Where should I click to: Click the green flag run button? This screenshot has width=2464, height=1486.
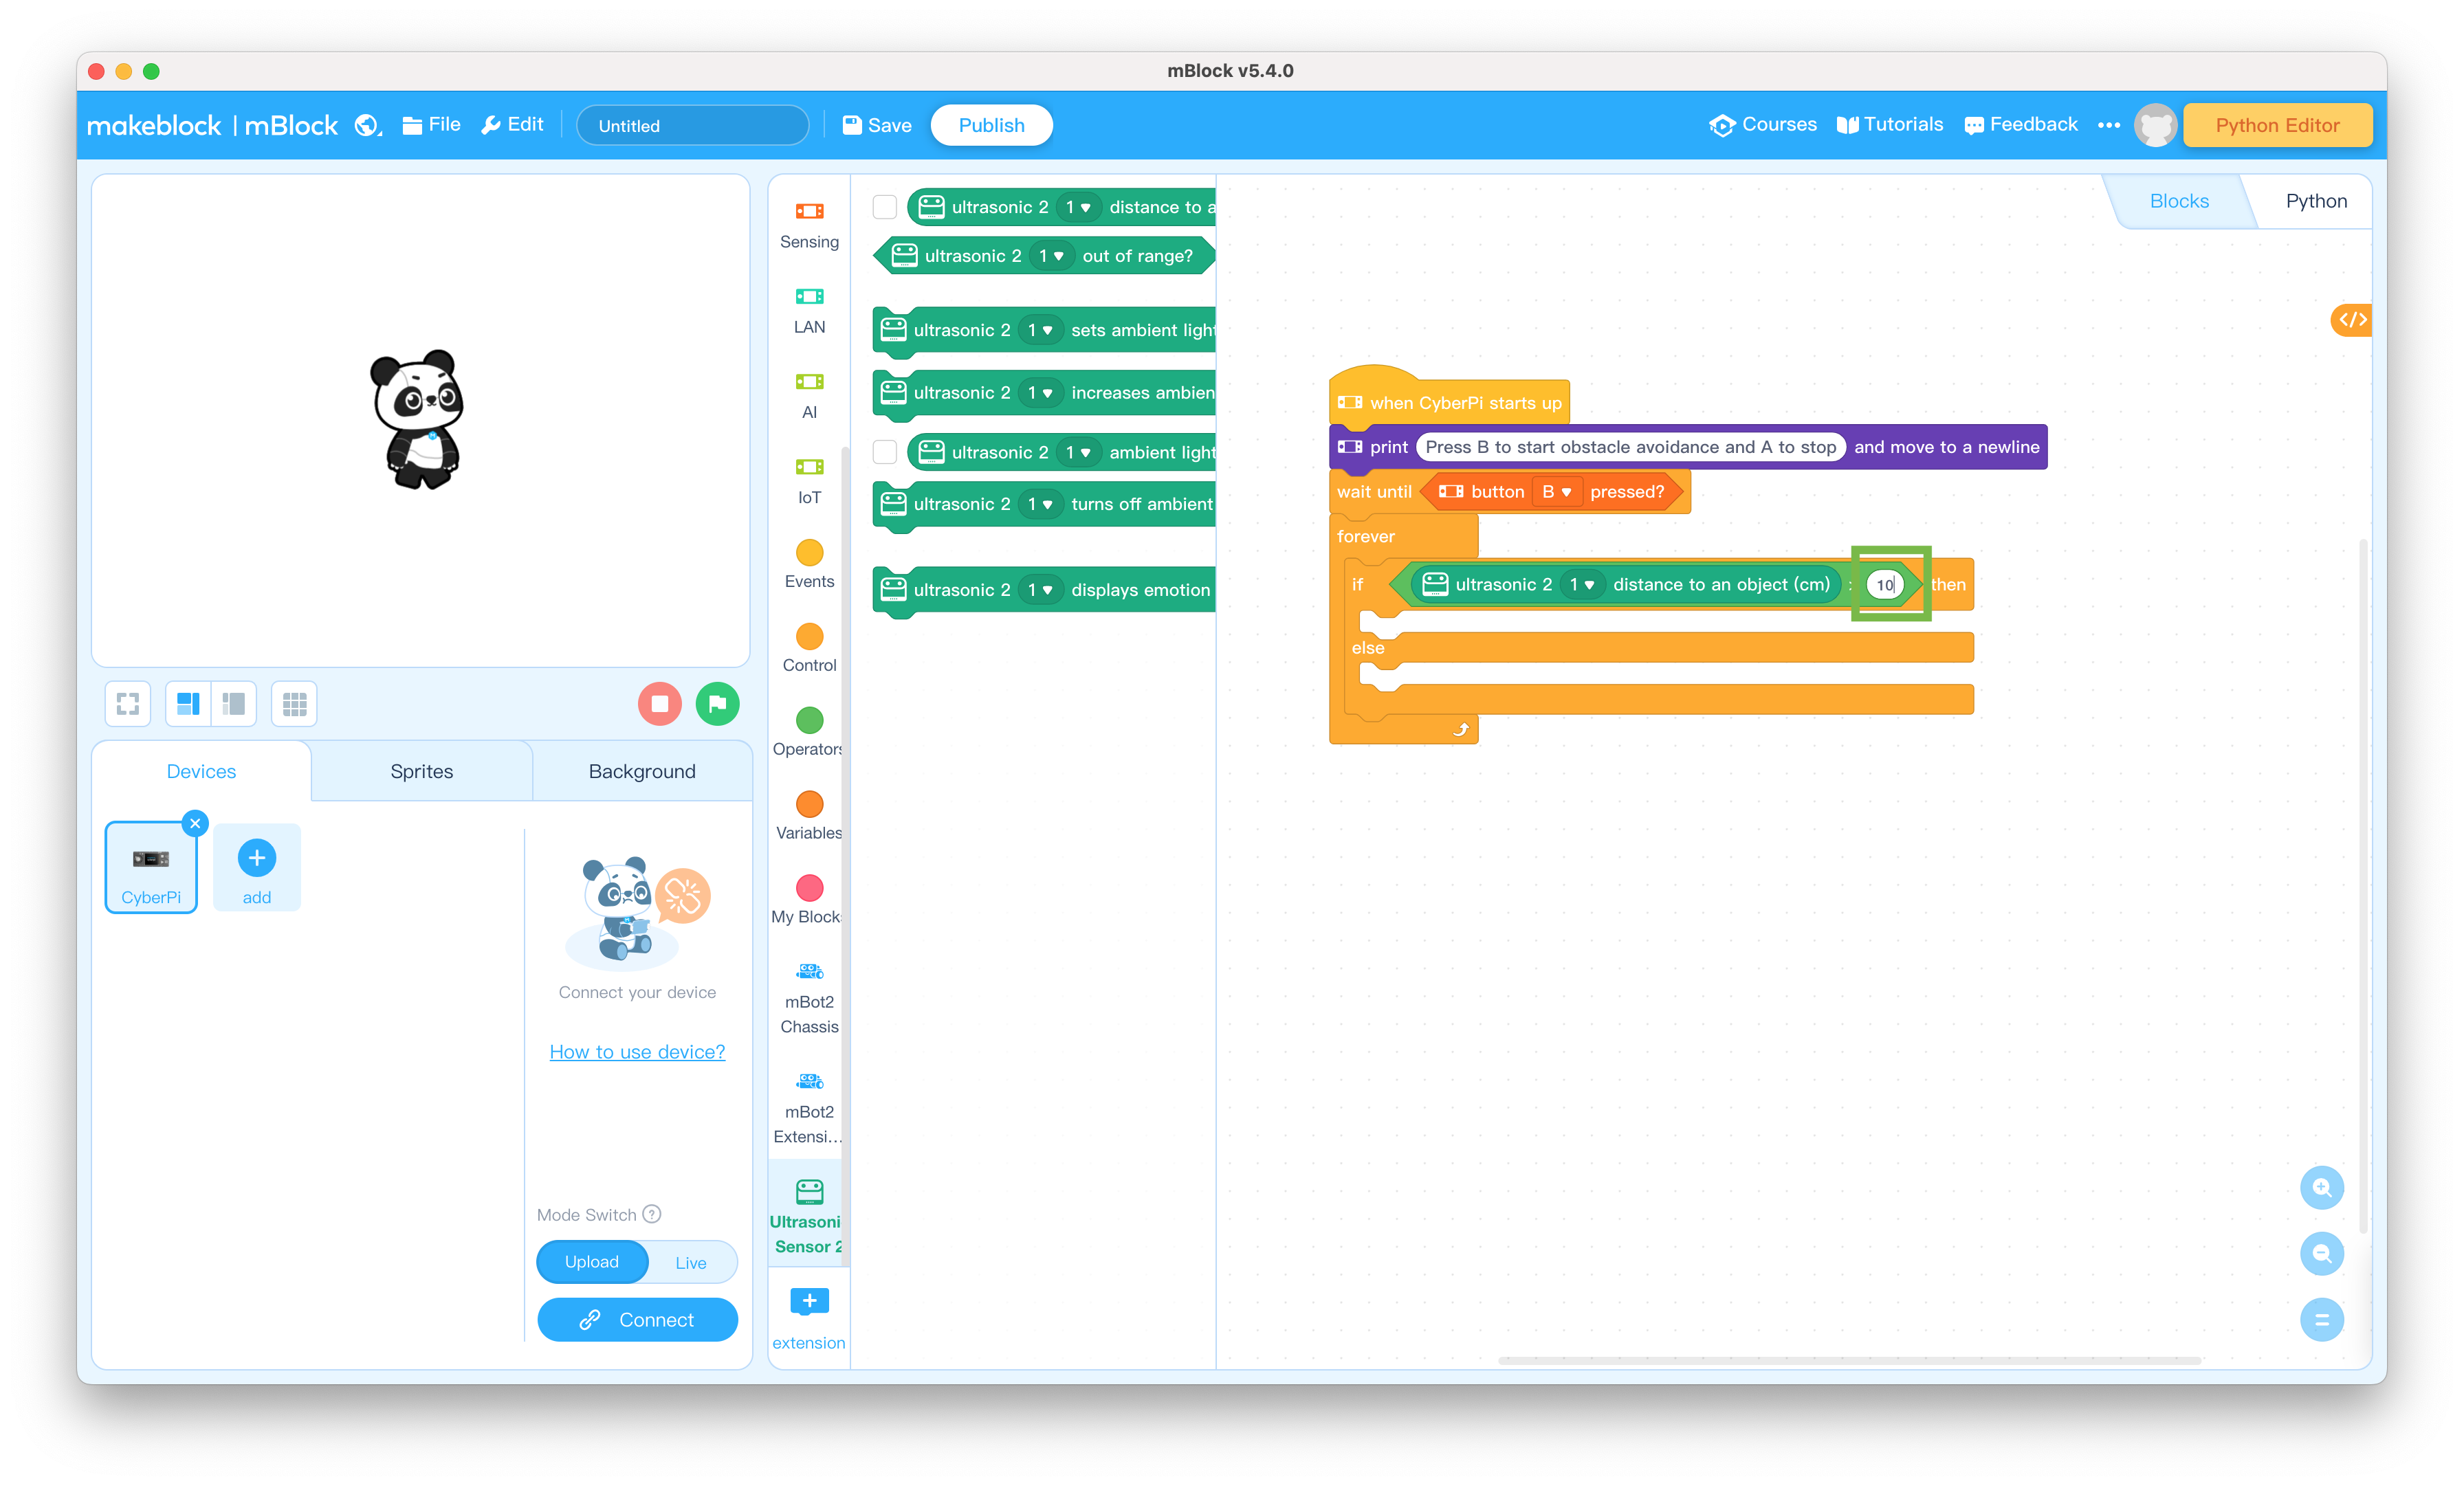pos(717,704)
